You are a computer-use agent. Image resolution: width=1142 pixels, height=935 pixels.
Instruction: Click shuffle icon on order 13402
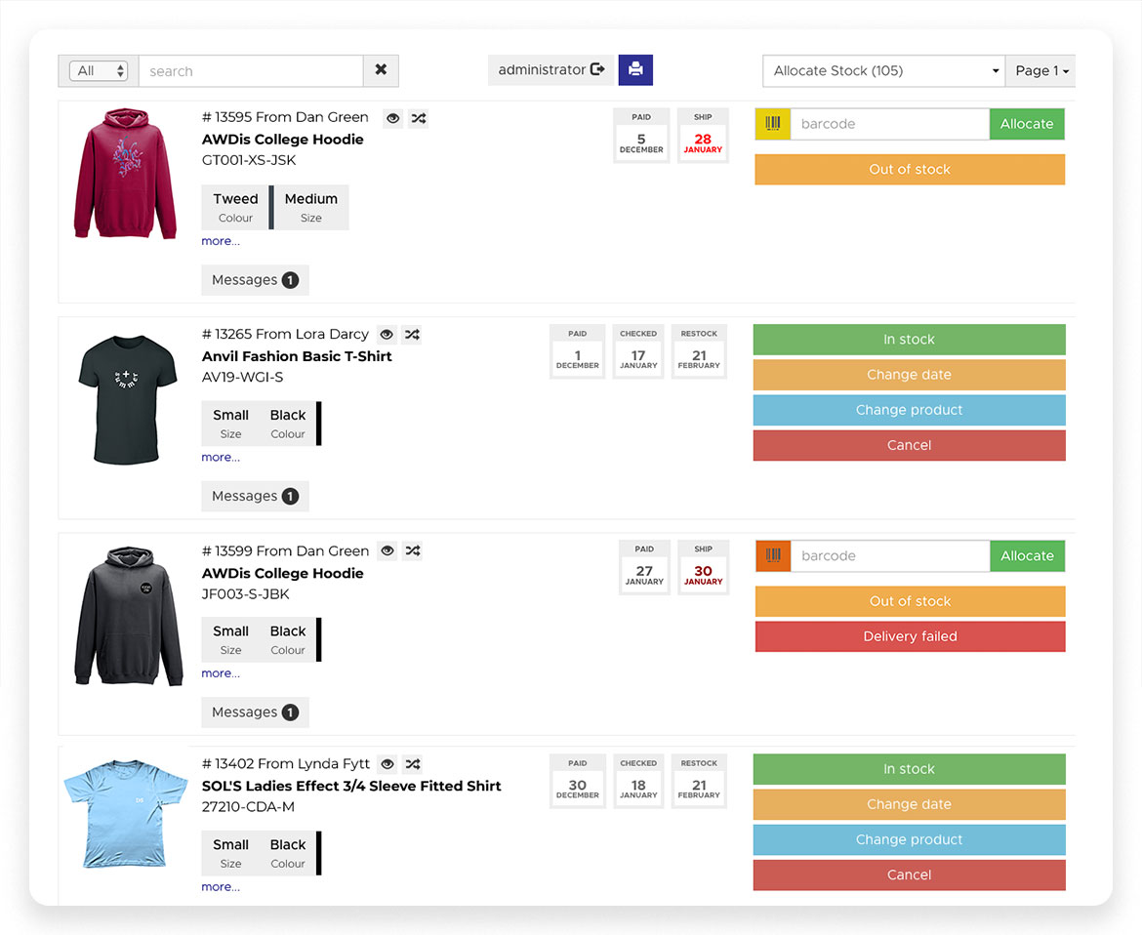point(413,764)
